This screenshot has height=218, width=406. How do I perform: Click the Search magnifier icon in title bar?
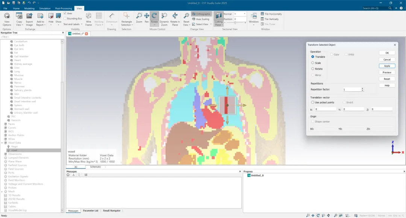[390, 8]
